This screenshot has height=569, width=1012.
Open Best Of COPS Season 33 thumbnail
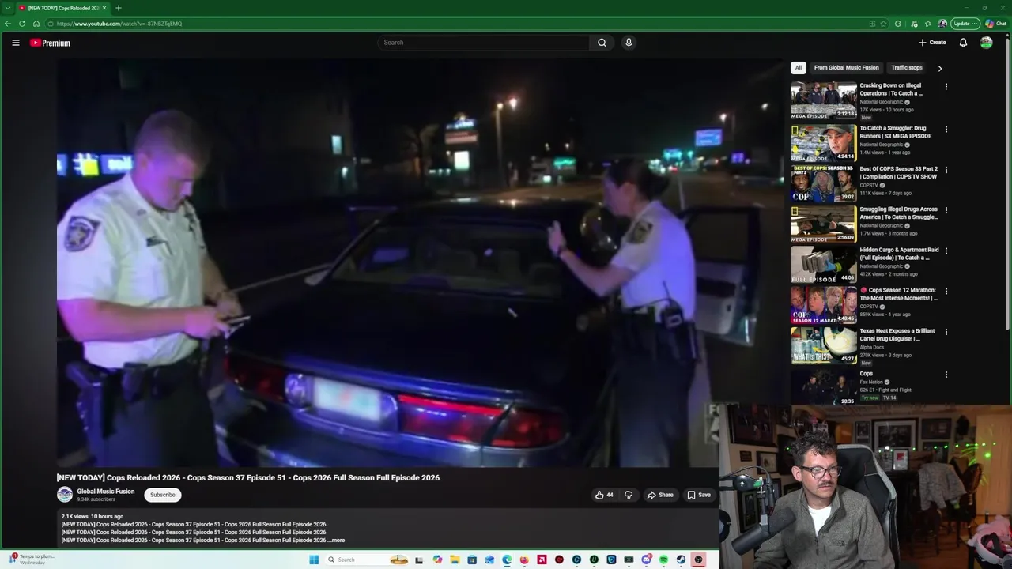(x=823, y=183)
